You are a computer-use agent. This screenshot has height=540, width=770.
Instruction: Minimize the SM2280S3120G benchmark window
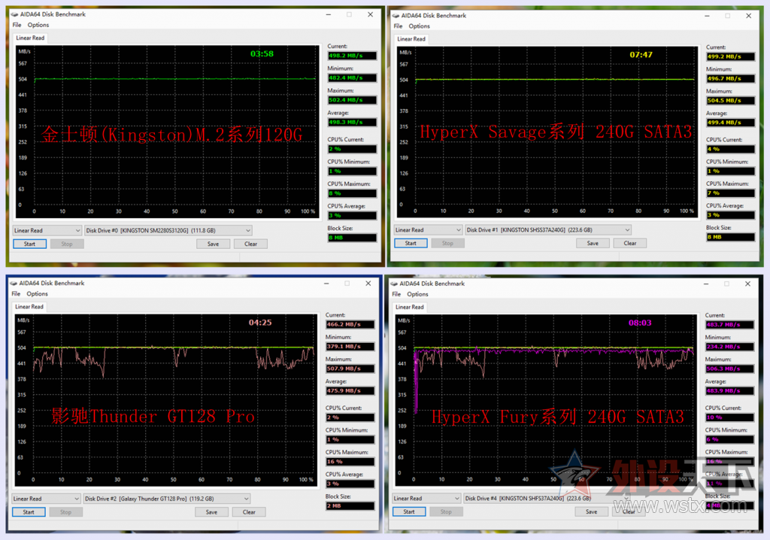[x=328, y=15]
